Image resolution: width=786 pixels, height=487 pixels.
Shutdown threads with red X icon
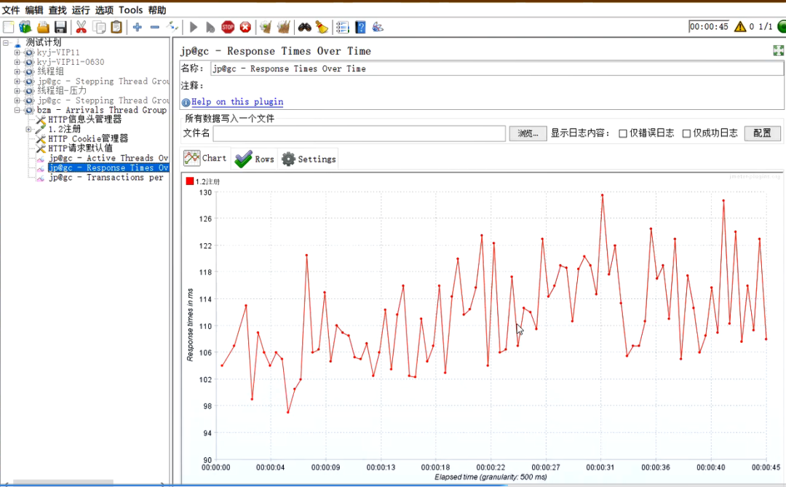[x=245, y=27]
